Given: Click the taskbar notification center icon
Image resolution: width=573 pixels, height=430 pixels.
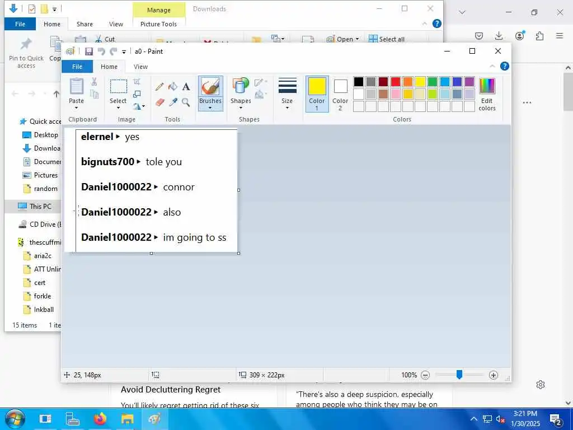Looking at the screenshot, I should click(x=556, y=419).
